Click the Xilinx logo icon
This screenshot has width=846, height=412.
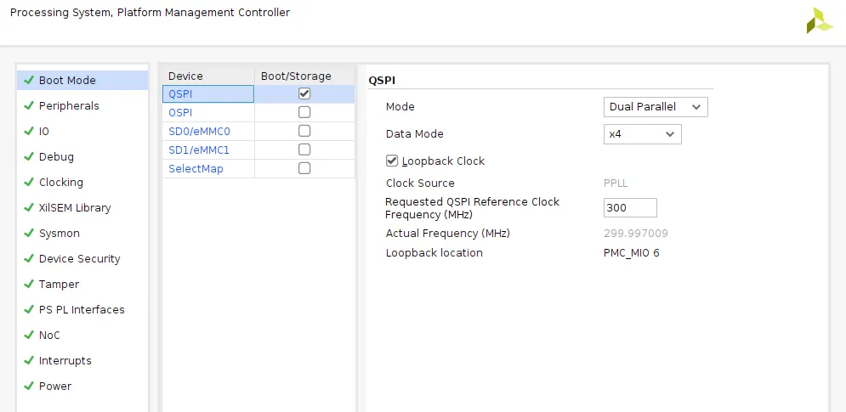pyautogui.click(x=820, y=21)
